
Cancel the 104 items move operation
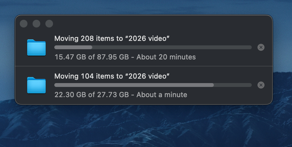(x=261, y=85)
